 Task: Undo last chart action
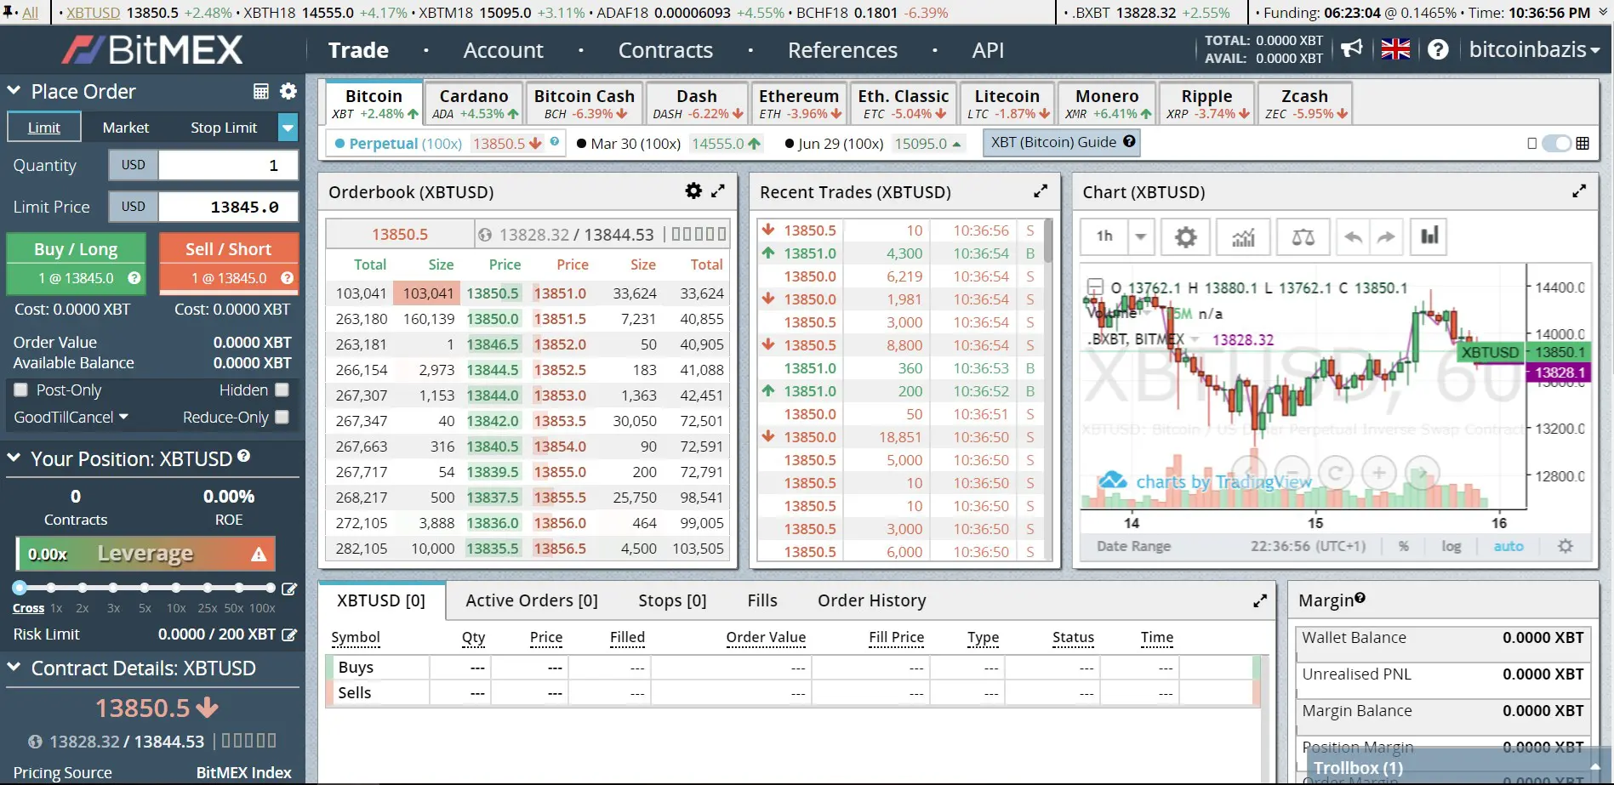pos(1354,236)
